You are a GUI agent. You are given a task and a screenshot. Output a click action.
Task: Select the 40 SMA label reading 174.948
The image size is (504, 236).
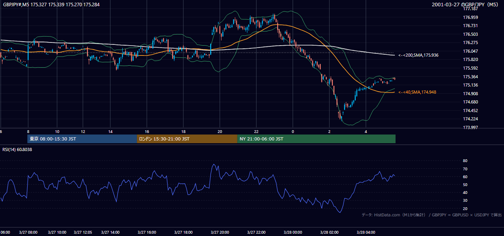coord(417,92)
